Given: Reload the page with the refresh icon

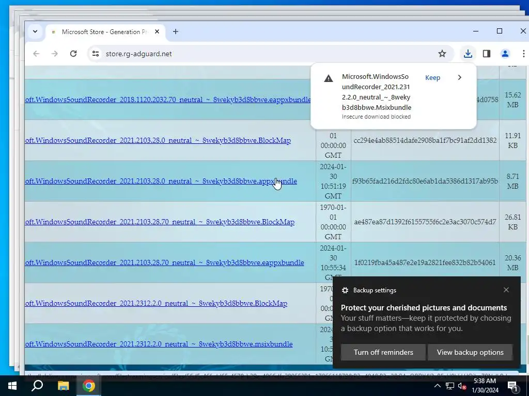Looking at the screenshot, I should [73, 54].
